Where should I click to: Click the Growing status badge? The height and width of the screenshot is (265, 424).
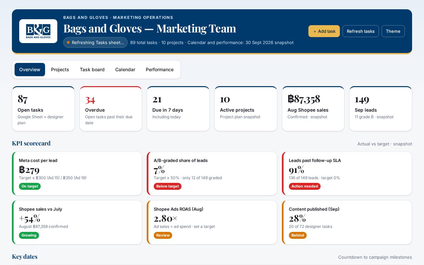29,235
